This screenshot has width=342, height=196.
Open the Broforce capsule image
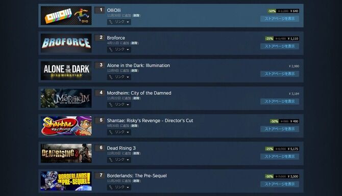pos(66,43)
